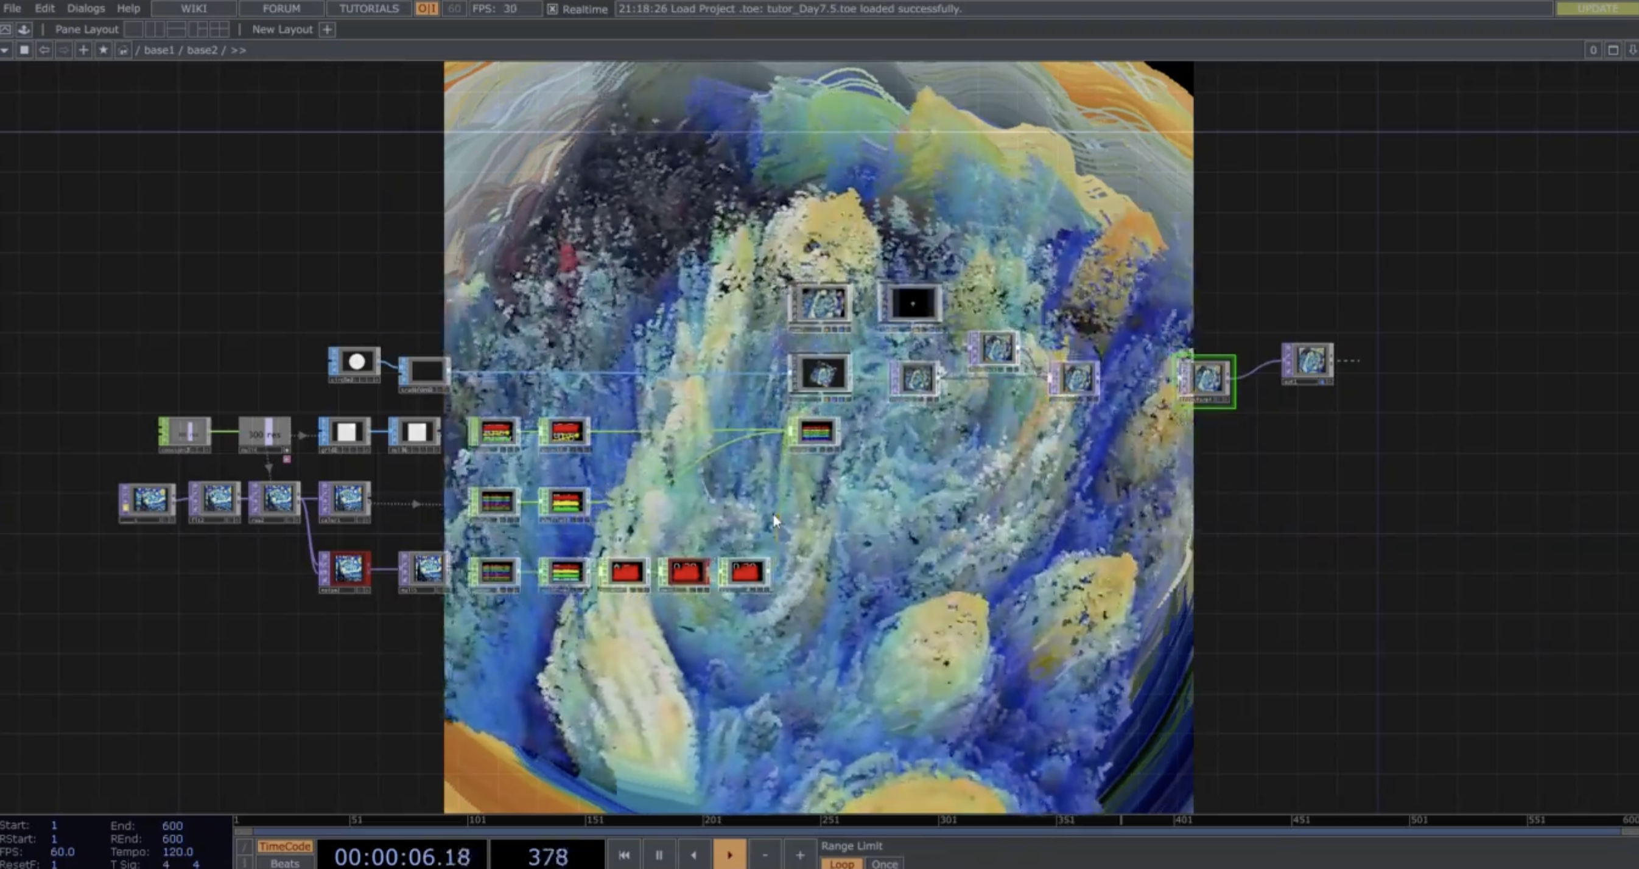1639x869 pixels.
Task: Open the TUTORIALS link button
Action: tap(369, 9)
